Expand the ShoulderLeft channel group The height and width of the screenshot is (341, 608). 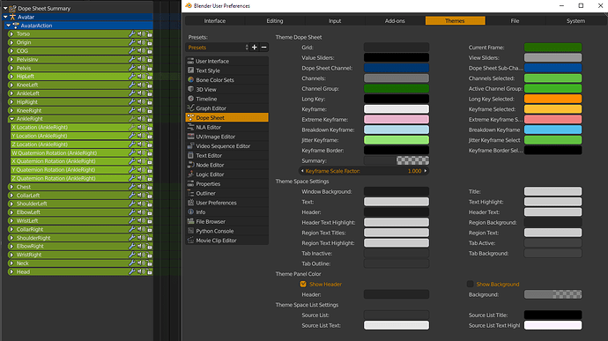point(11,204)
